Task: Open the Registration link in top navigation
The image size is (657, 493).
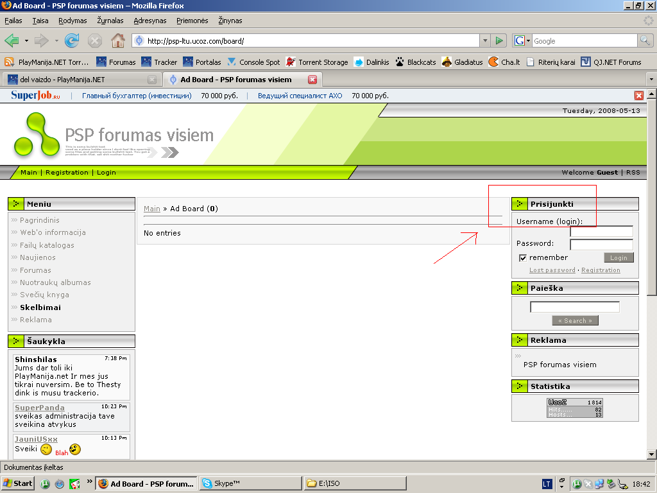Action: point(67,172)
